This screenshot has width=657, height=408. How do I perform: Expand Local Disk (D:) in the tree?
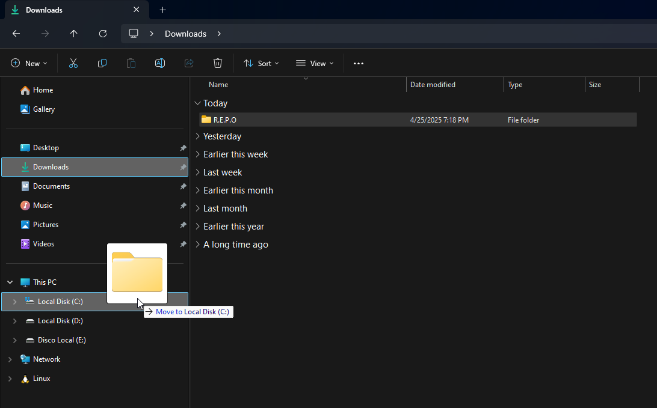pyautogui.click(x=14, y=320)
